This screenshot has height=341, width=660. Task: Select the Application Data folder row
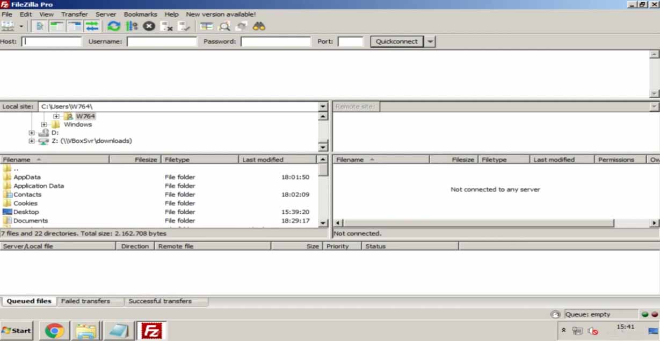(159, 186)
